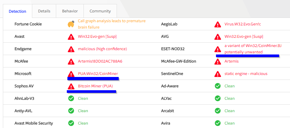Screen dimensions: 290x128
Task: Click the McAfee engine name
Action: 21,61
